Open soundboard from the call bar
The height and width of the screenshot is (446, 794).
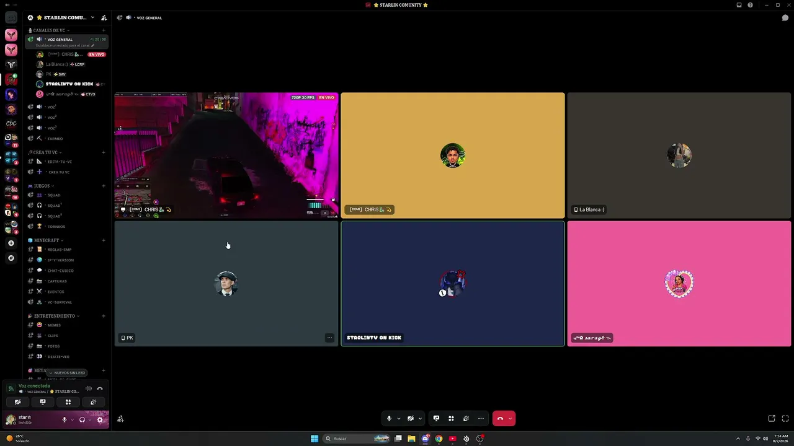pyautogui.click(x=466, y=419)
